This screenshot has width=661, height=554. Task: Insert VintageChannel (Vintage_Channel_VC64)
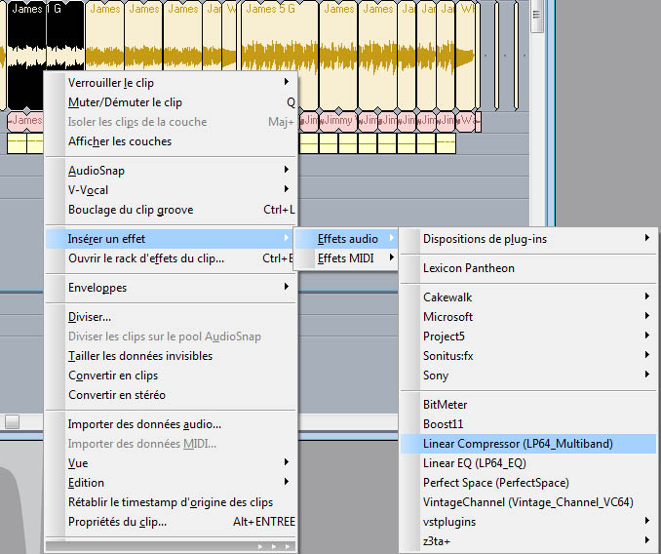point(528,502)
